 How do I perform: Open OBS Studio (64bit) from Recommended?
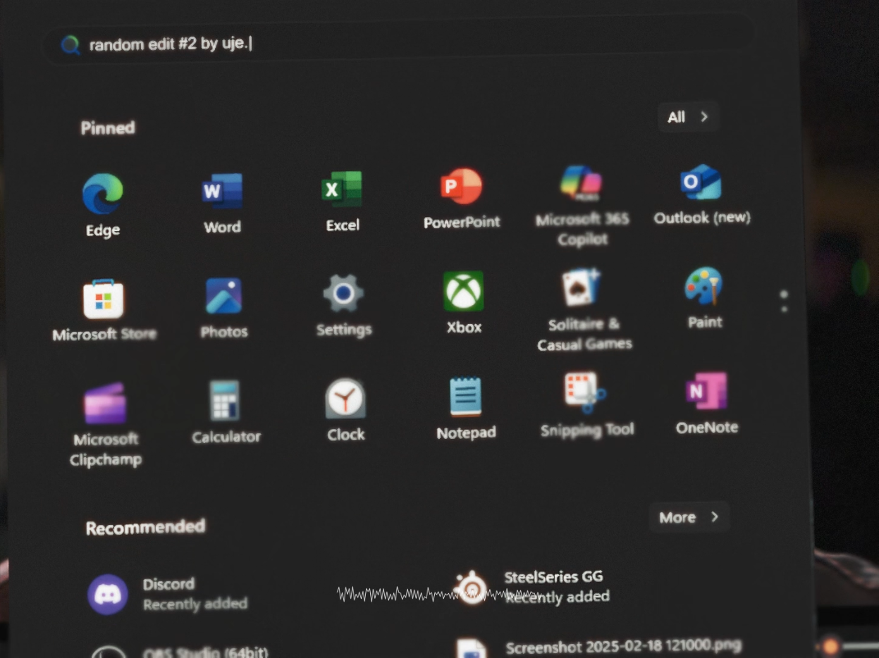tap(179, 651)
